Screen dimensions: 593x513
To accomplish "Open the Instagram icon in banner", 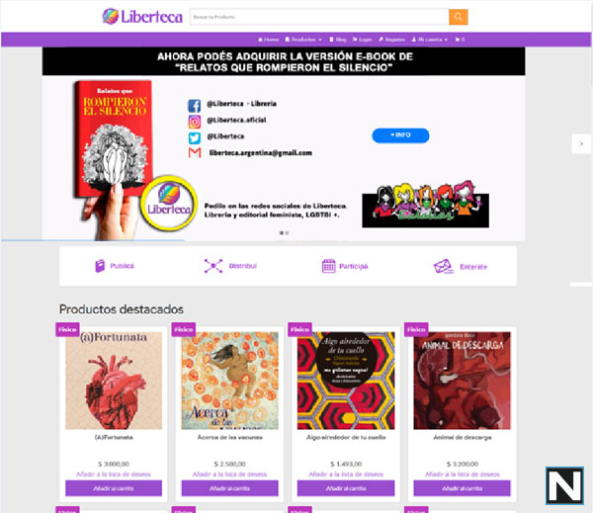I will 195,122.
